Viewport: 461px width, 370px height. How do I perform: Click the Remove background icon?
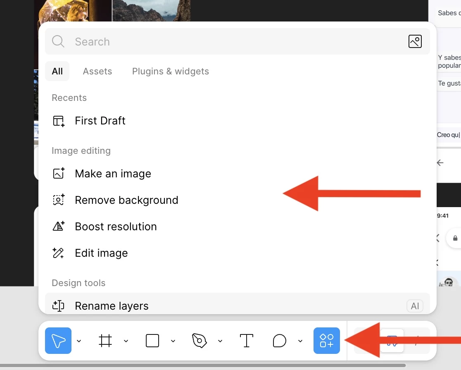click(x=59, y=200)
